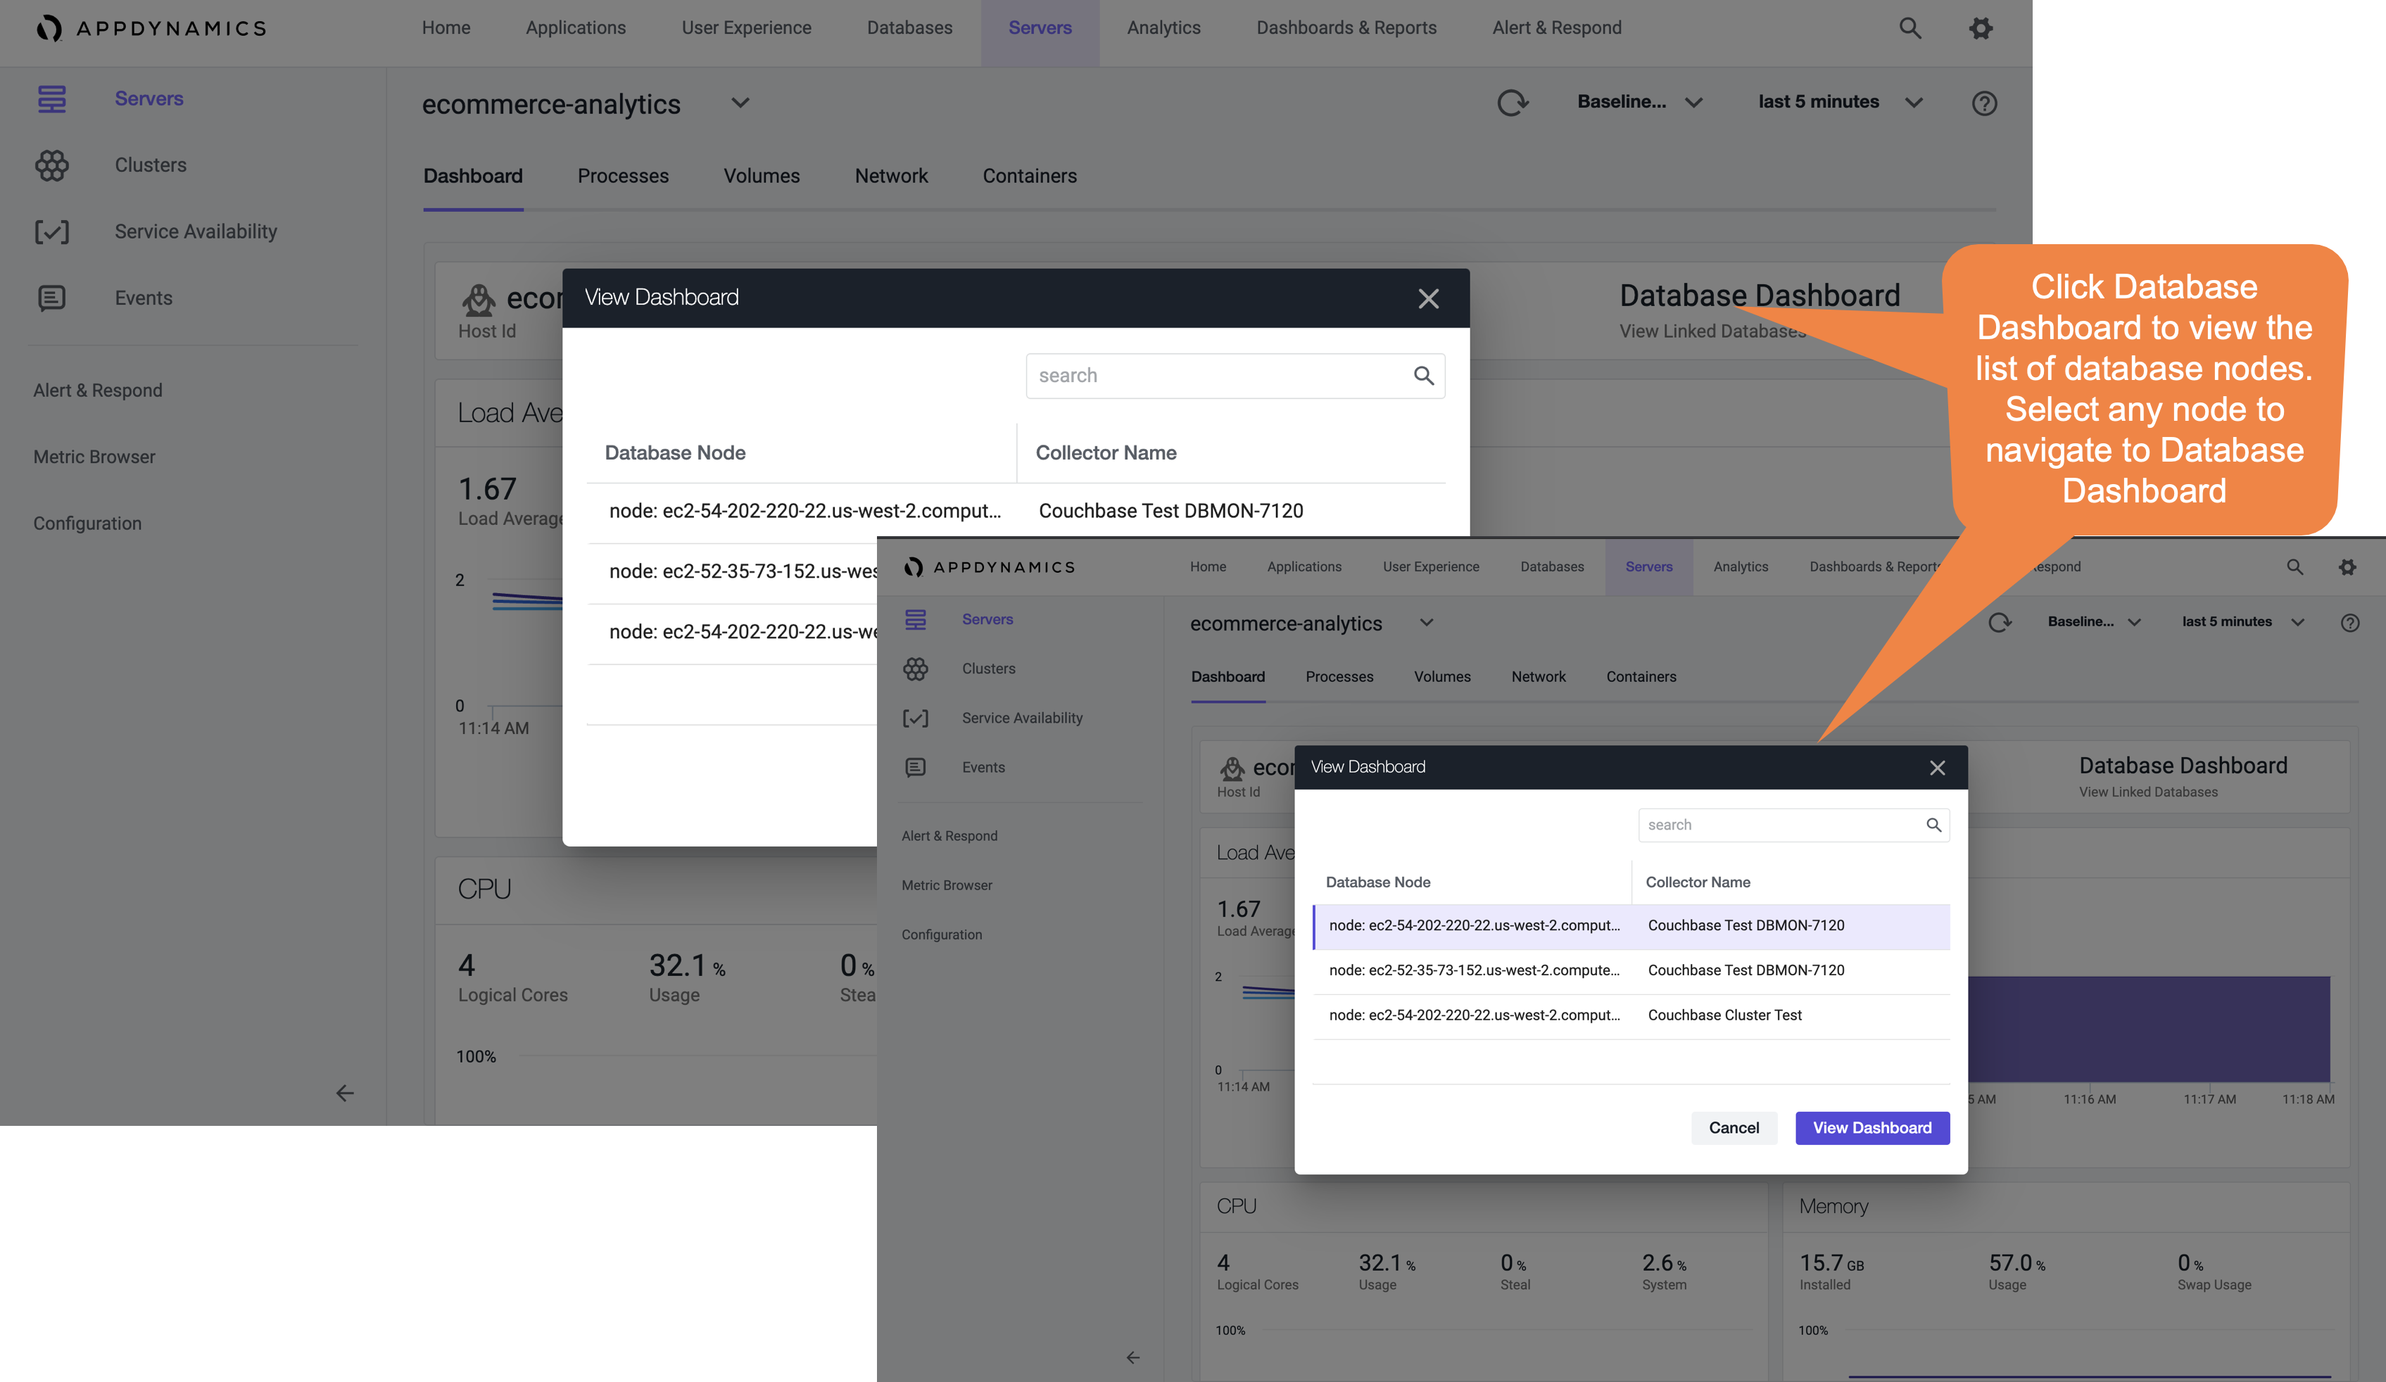Click the refresh icon in back window

point(1512,102)
